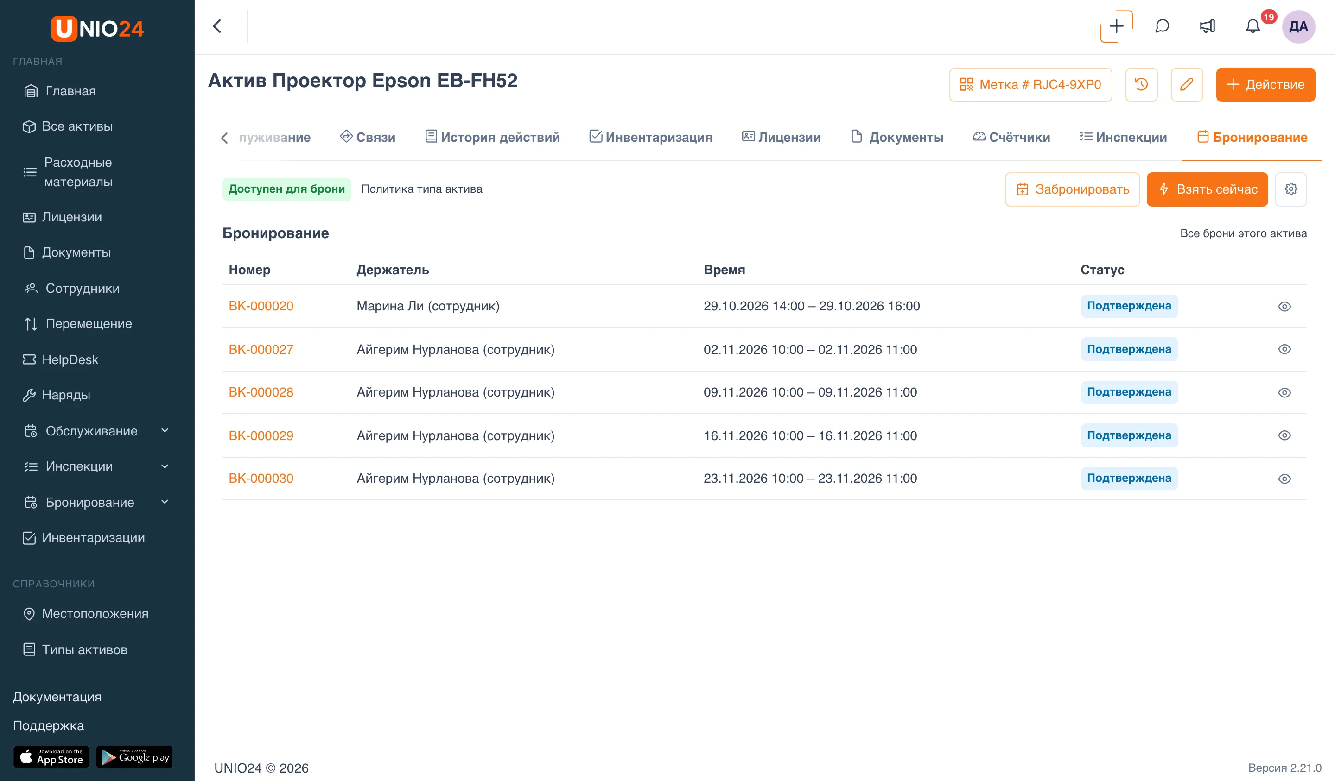
Task: Open the ДА user avatar menu
Action: click(x=1298, y=26)
